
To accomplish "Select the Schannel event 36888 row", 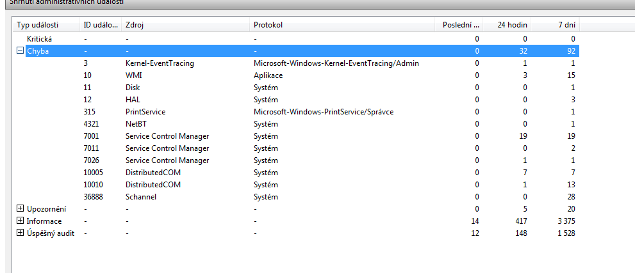I will pos(141,197).
